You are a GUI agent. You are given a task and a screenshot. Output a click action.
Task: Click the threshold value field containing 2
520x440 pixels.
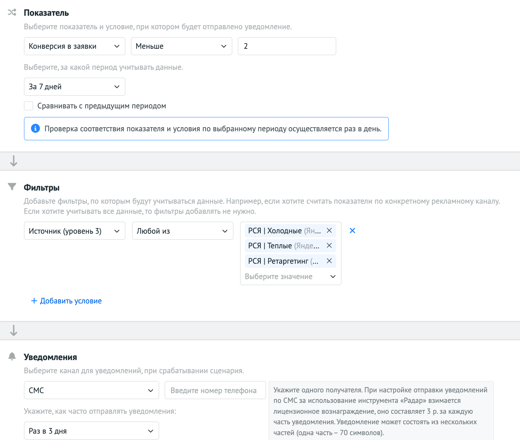(x=287, y=46)
